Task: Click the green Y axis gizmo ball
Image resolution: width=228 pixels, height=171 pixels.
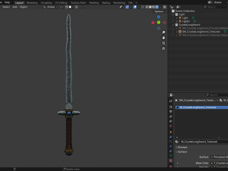Action: [159, 22]
